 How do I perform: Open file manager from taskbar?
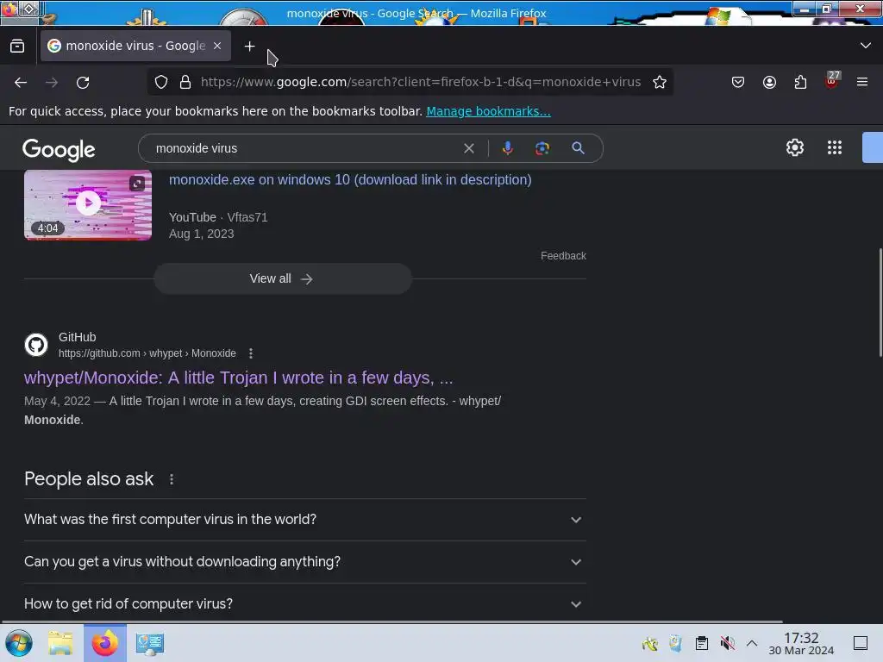pyautogui.click(x=60, y=643)
